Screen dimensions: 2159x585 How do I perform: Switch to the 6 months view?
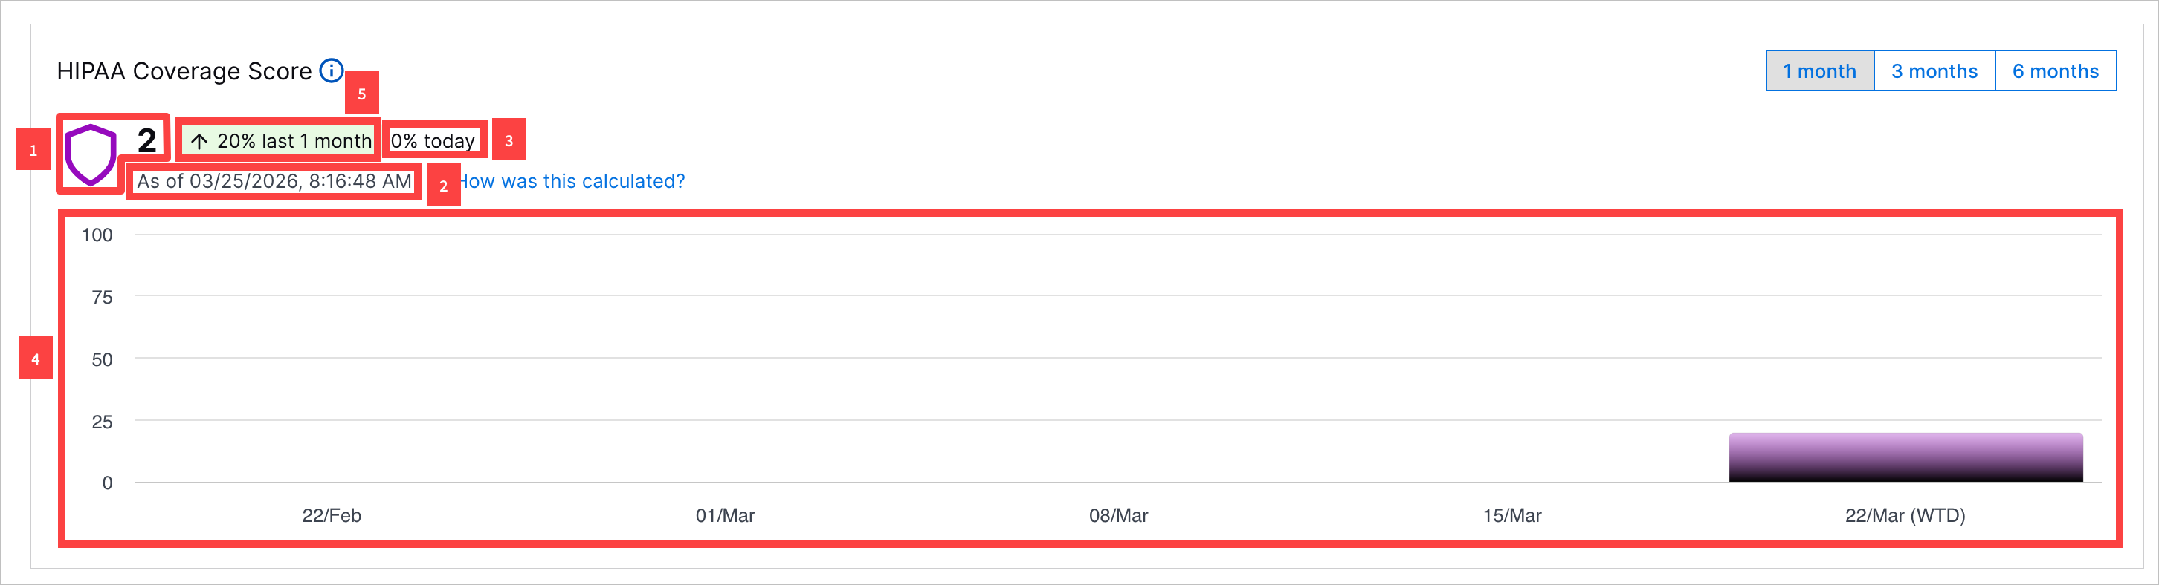[2055, 71]
